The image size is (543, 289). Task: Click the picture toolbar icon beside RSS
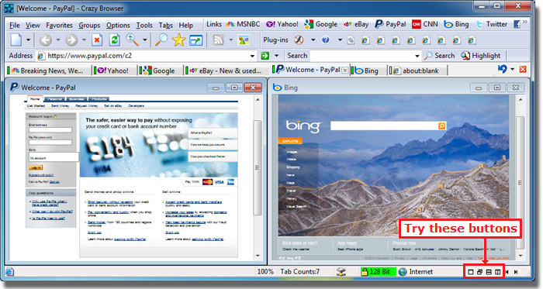244,40
